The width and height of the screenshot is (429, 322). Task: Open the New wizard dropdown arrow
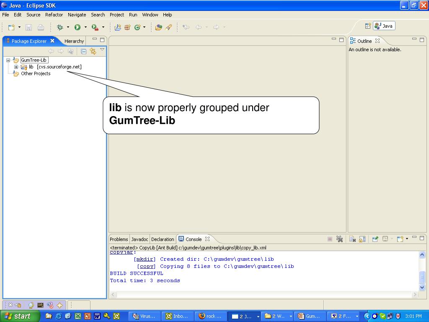(x=19, y=27)
